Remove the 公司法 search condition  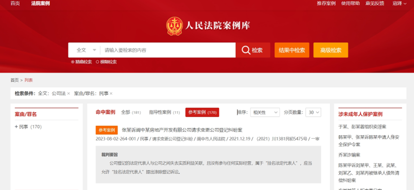(x=68, y=93)
